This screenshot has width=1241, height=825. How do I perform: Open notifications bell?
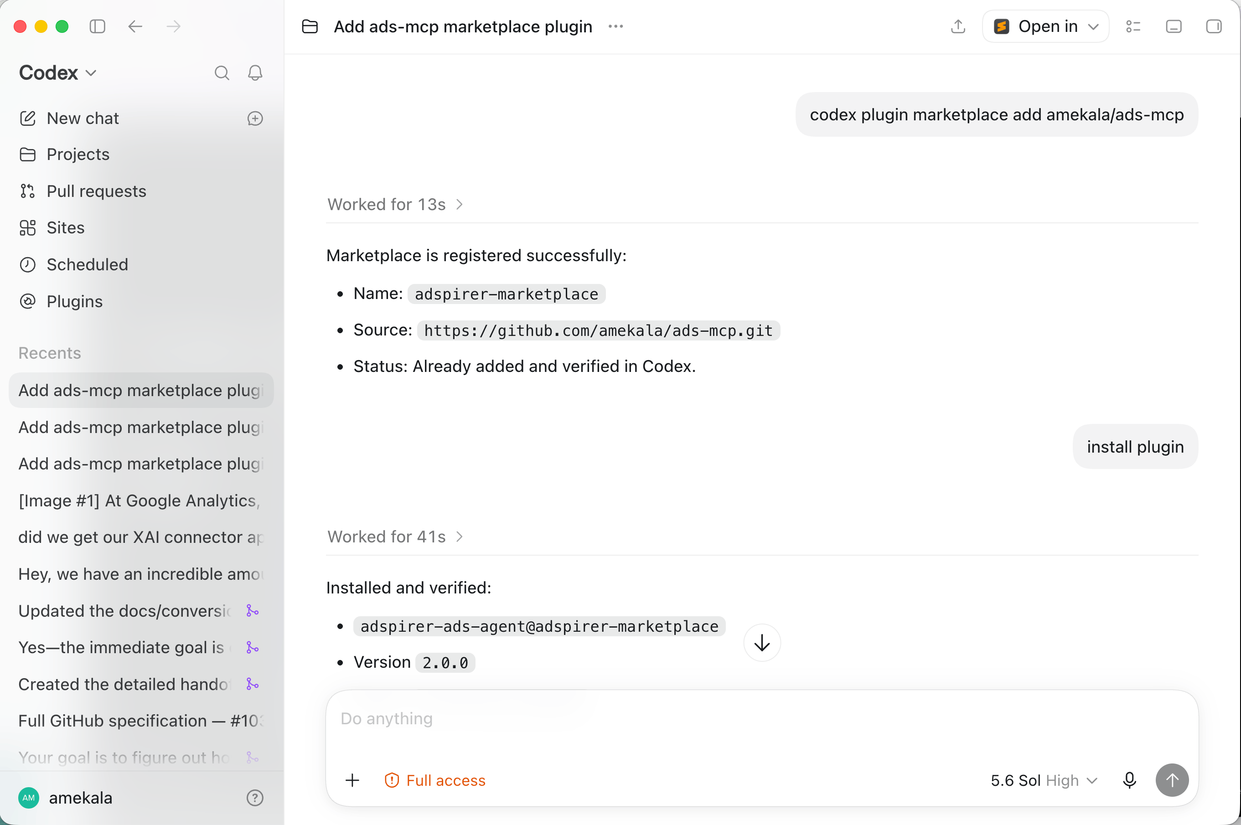255,72
